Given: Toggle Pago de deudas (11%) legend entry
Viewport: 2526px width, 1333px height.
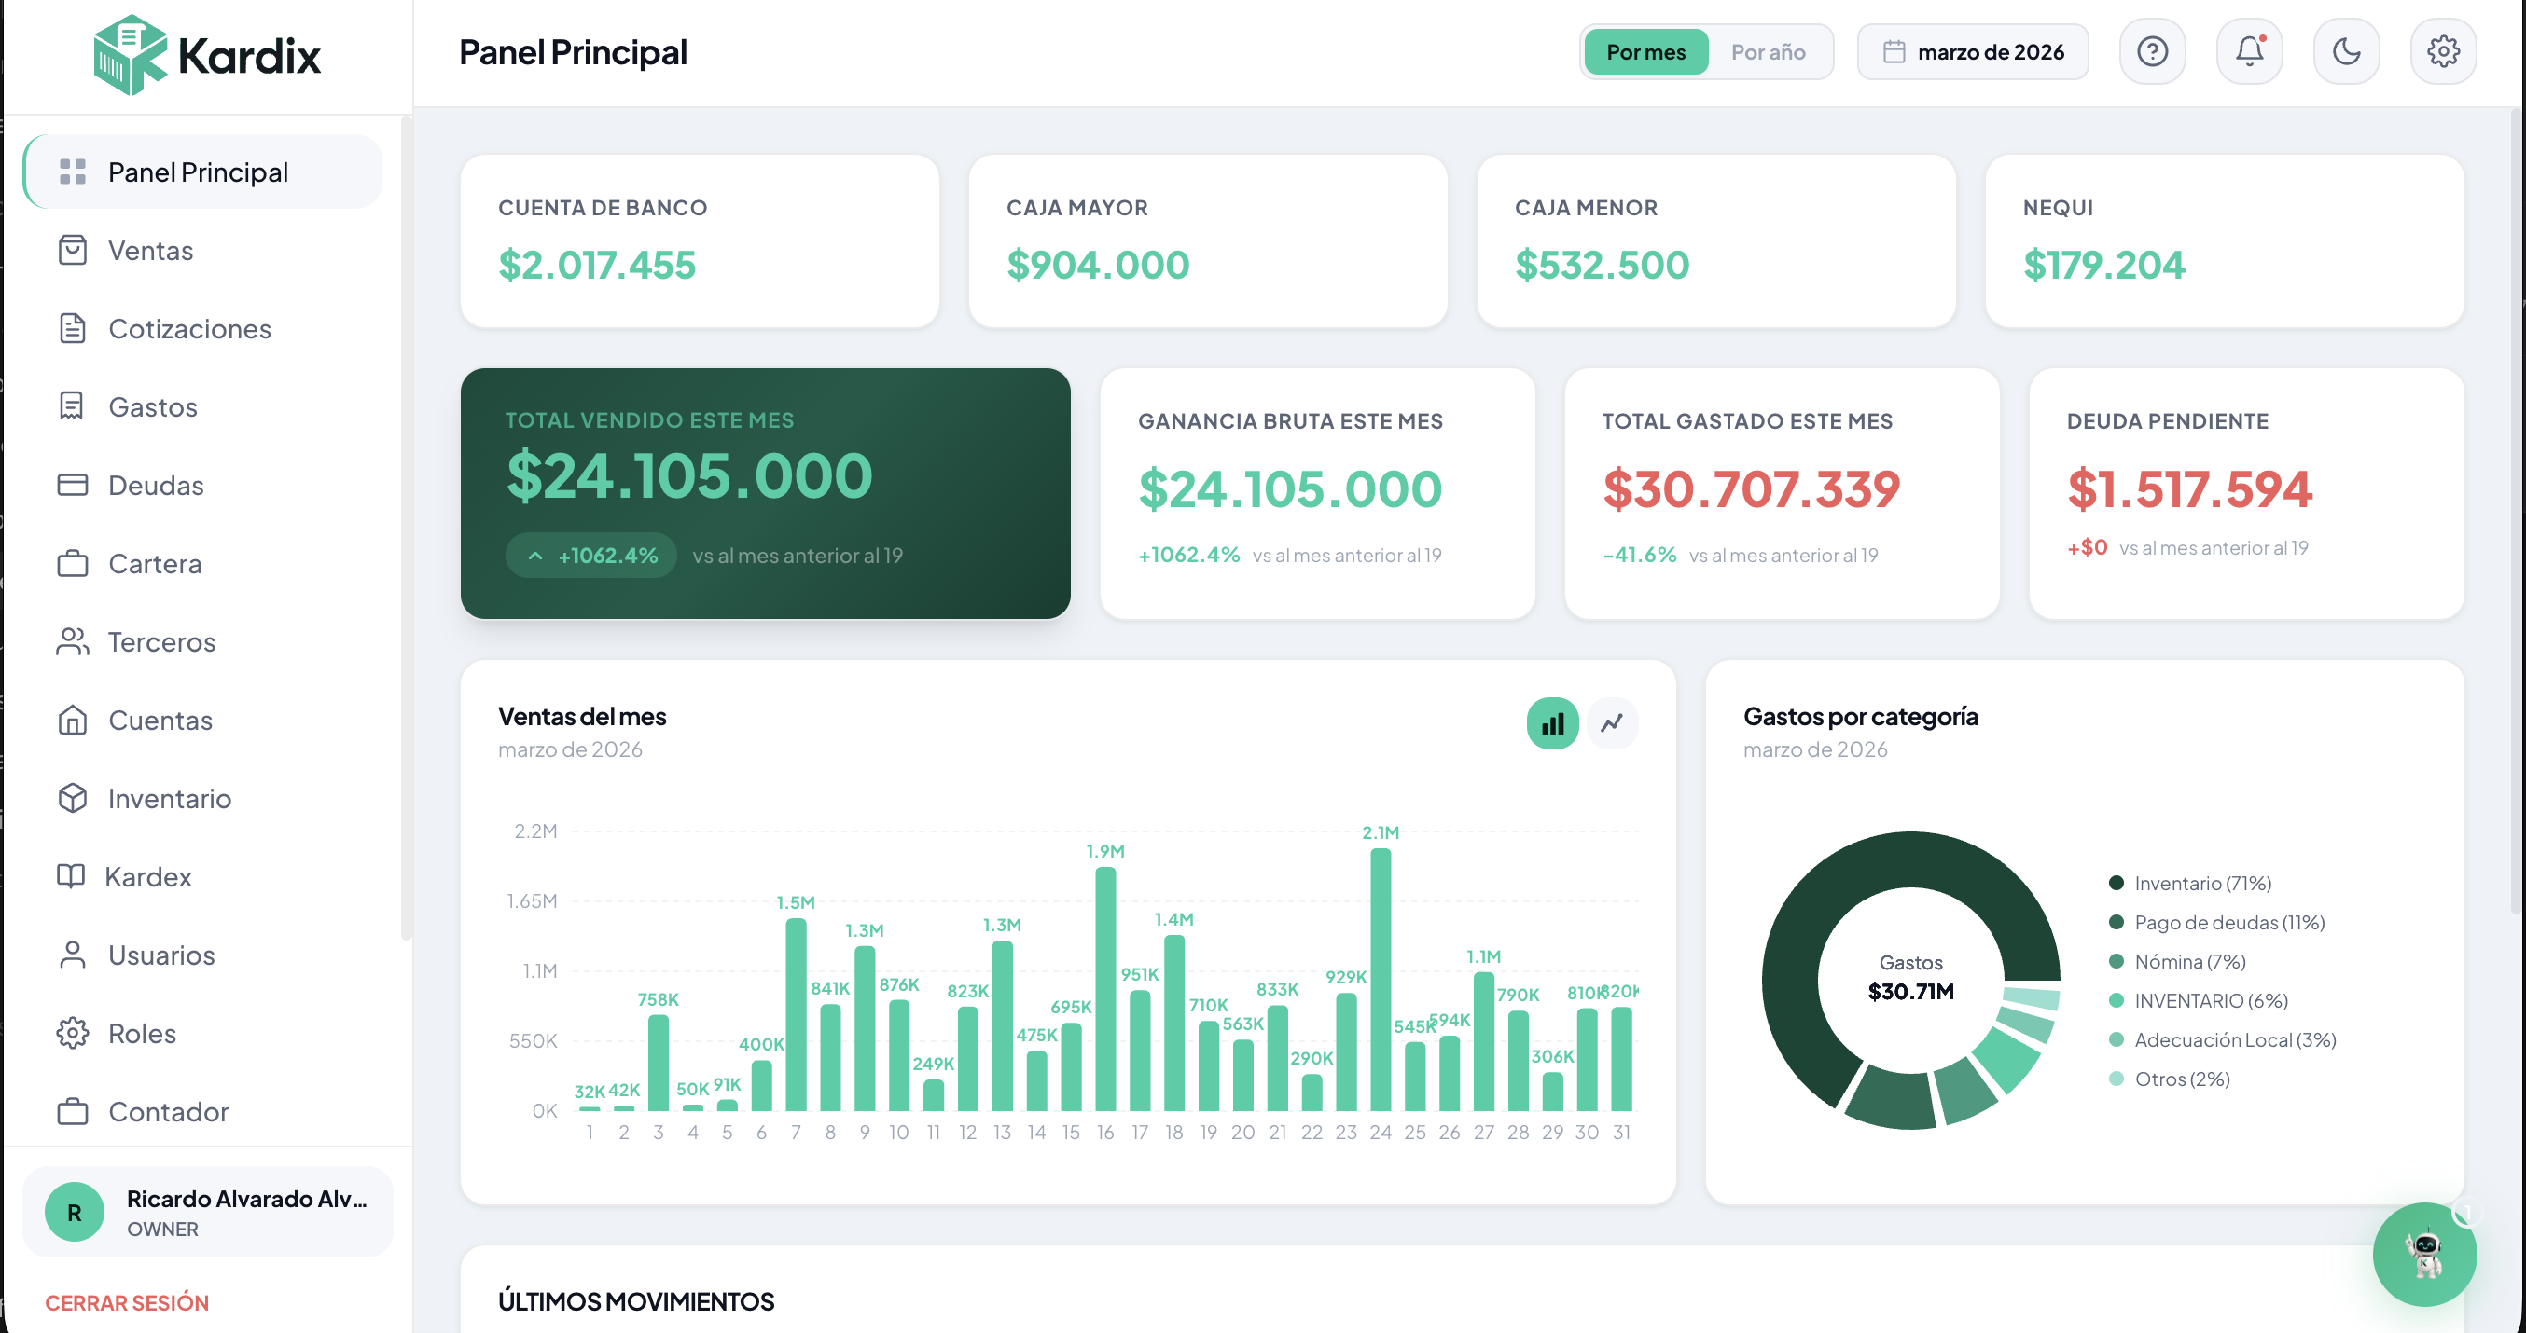Looking at the screenshot, I should (2216, 922).
